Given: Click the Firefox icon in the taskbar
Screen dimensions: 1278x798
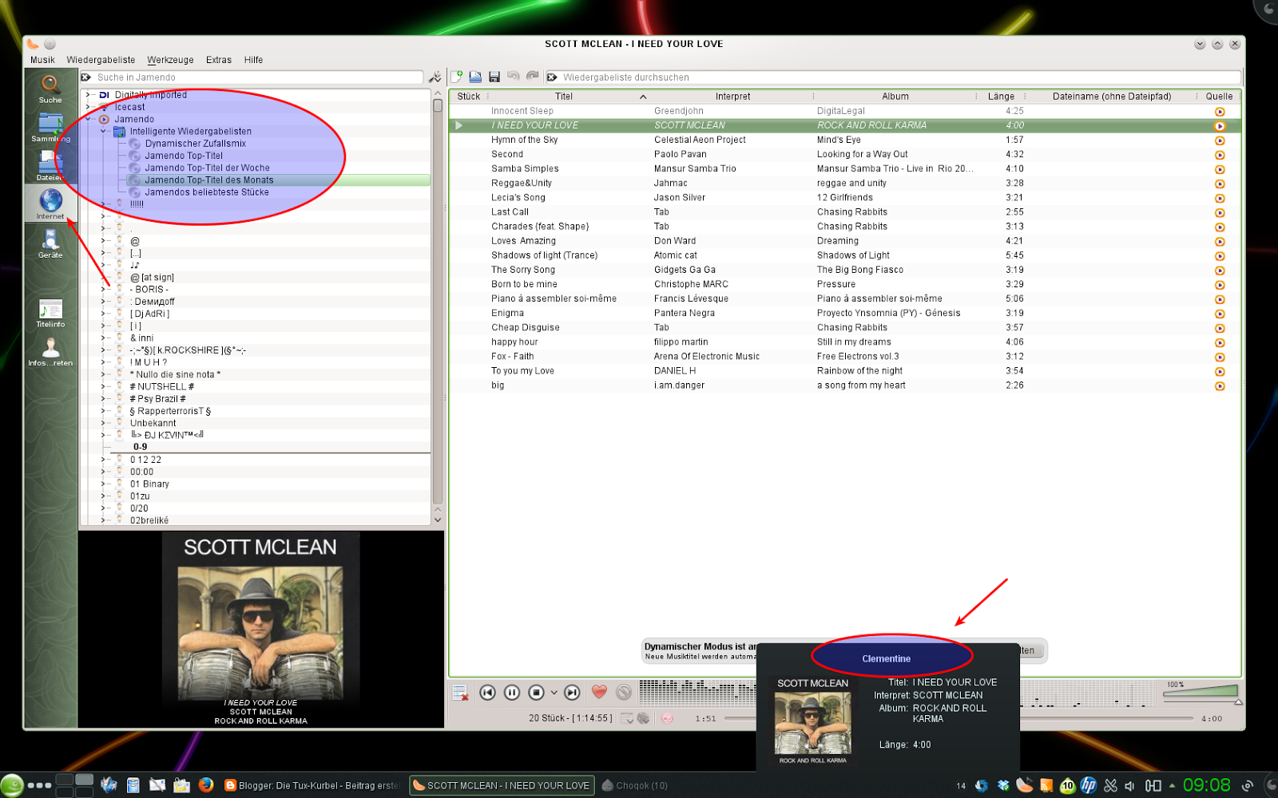Looking at the screenshot, I should pyautogui.click(x=205, y=785).
